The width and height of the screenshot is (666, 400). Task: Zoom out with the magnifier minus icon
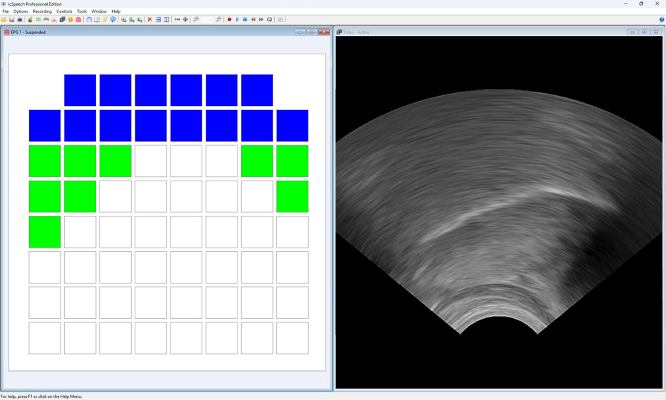[x=218, y=20]
